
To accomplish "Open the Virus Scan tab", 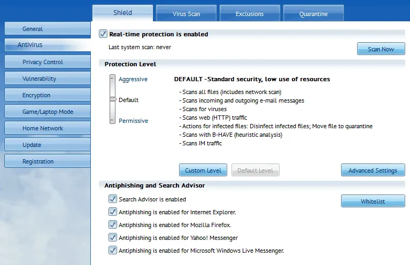I will [186, 13].
